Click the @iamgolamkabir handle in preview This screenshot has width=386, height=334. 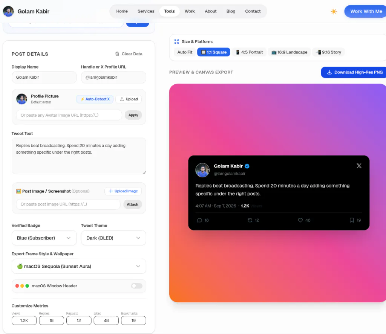coord(230,174)
